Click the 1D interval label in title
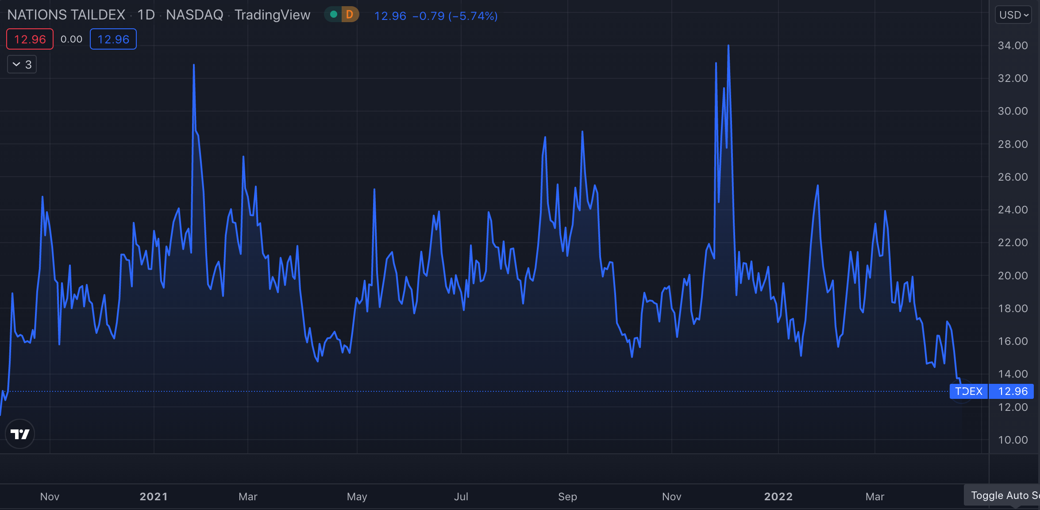 coord(146,15)
